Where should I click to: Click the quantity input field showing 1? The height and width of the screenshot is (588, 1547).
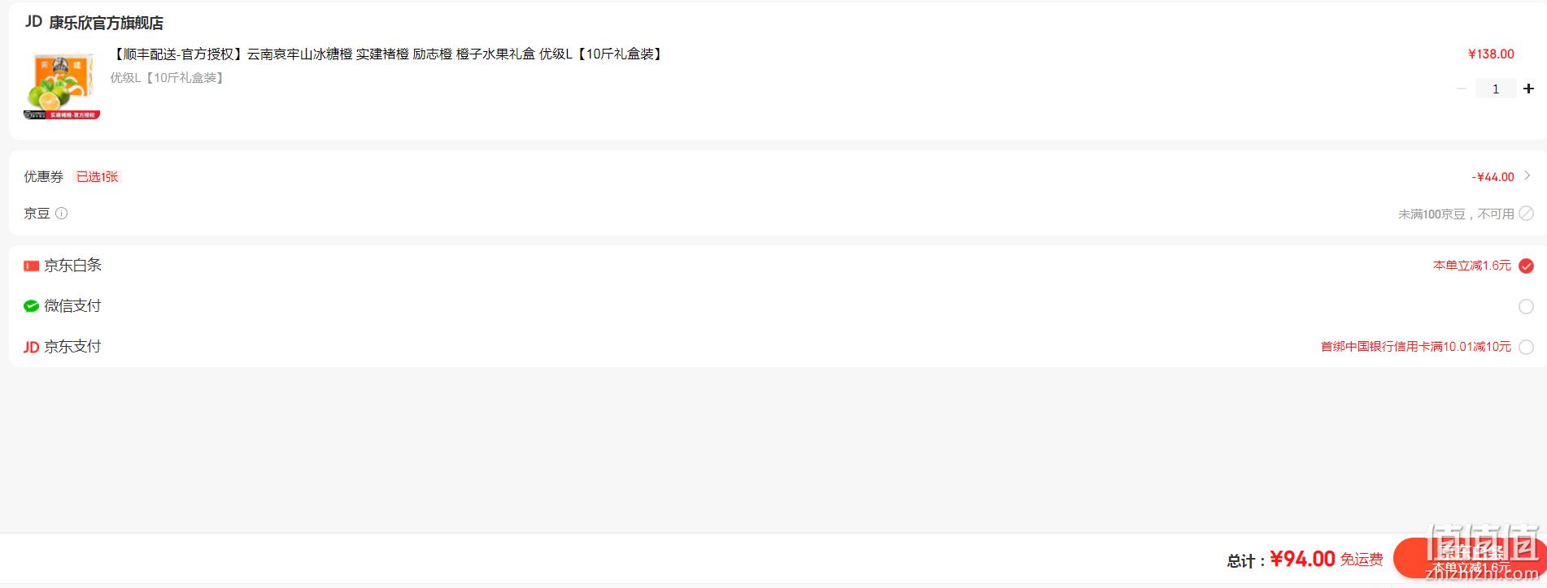tap(1496, 89)
